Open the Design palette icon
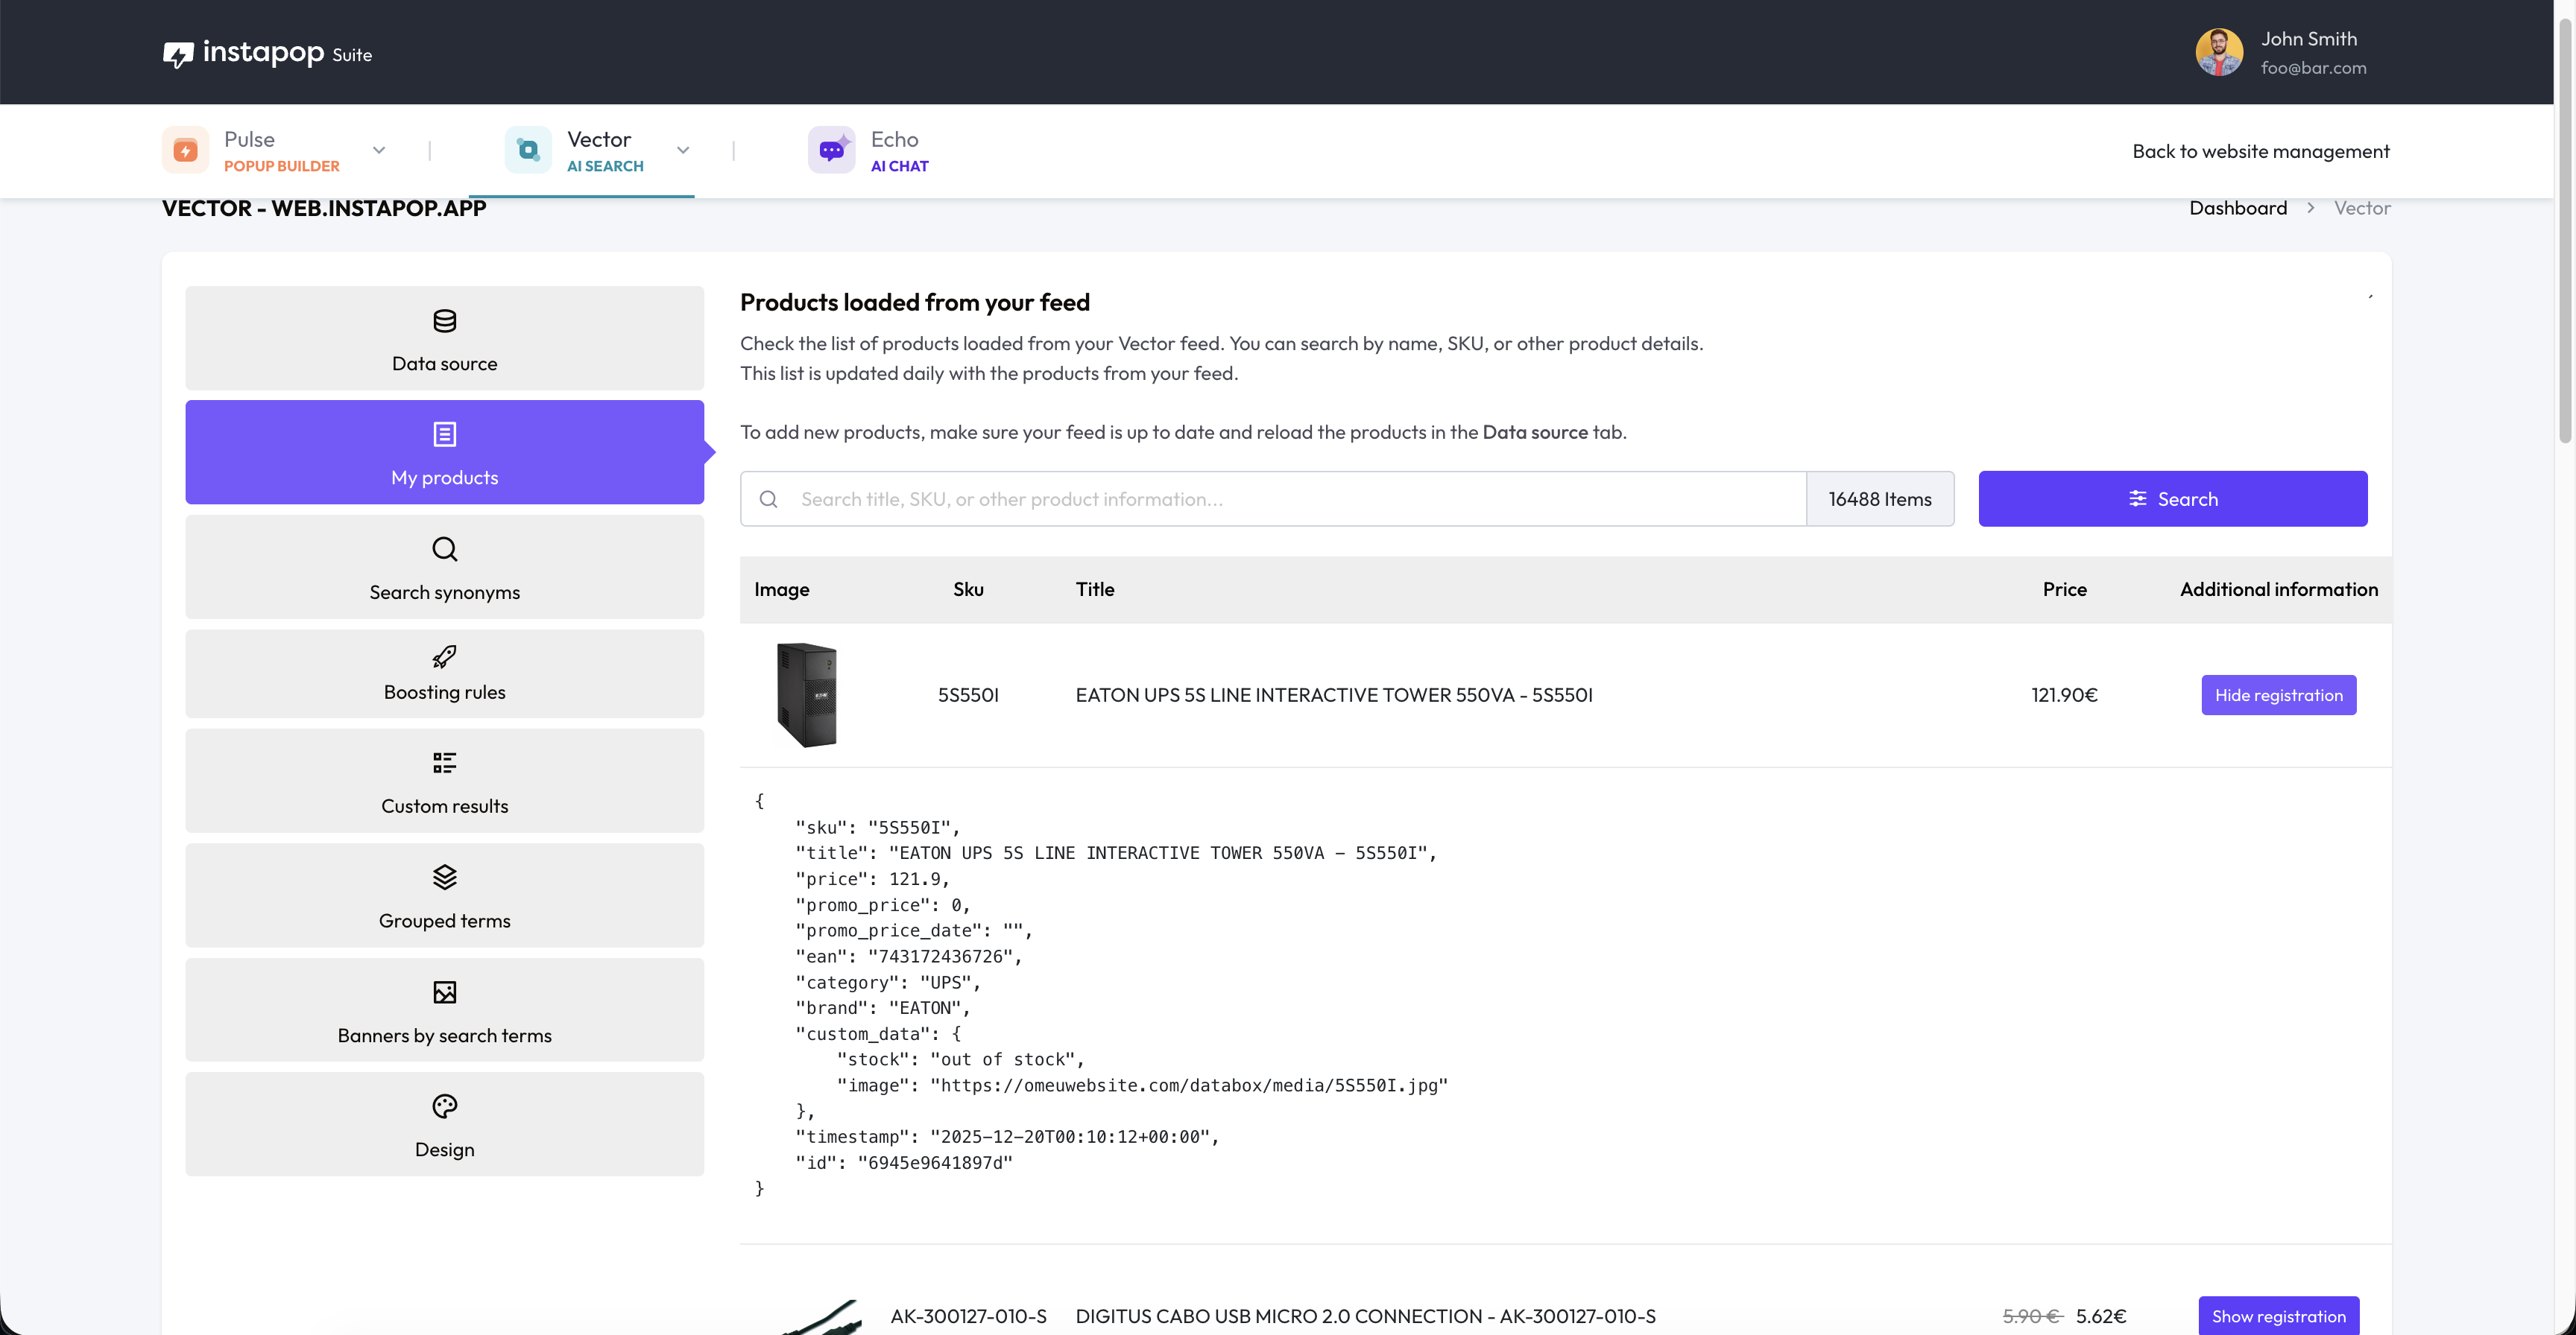The image size is (2576, 1335). (x=444, y=1106)
